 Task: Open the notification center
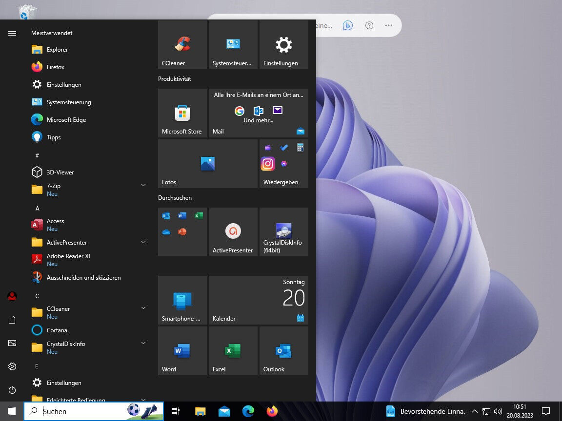(546, 411)
